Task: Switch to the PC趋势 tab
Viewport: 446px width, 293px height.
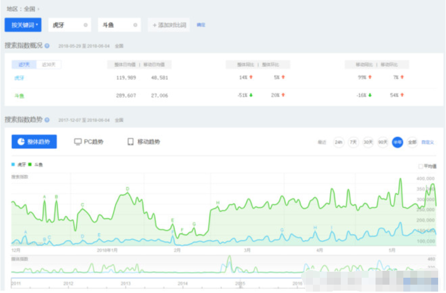Action: [89, 142]
